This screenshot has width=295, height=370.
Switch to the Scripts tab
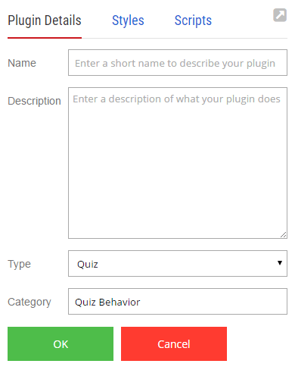tap(193, 20)
